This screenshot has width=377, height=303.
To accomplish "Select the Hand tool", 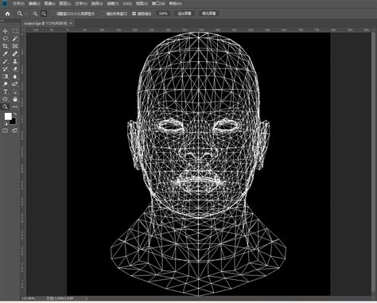I will pyautogui.click(x=15, y=99).
